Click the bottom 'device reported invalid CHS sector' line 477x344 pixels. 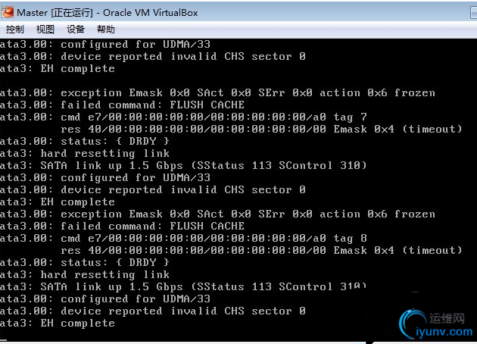pyautogui.click(x=153, y=311)
